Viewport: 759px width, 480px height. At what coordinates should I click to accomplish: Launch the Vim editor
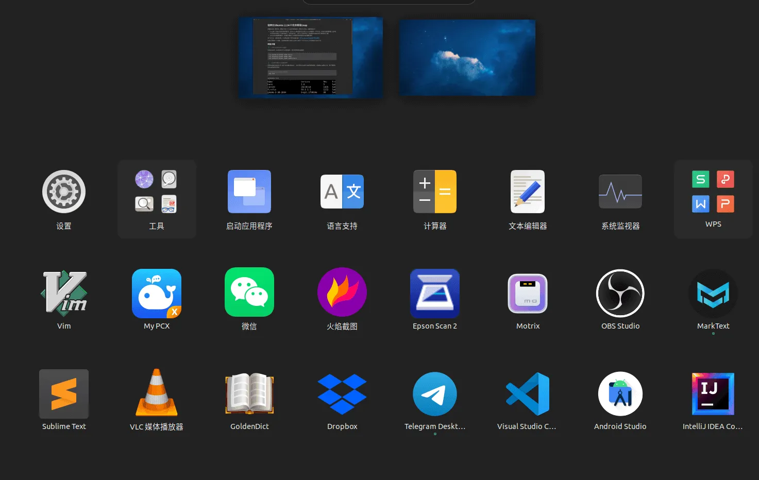tap(64, 293)
